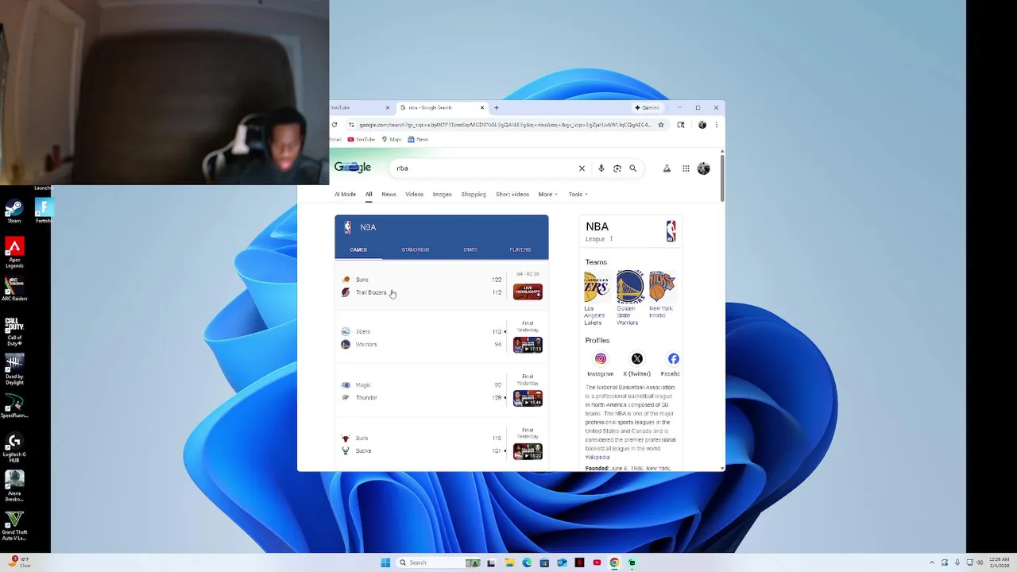The width and height of the screenshot is (1017, 572).
Task: Select the Images results tab
Action: click(443, 194)
